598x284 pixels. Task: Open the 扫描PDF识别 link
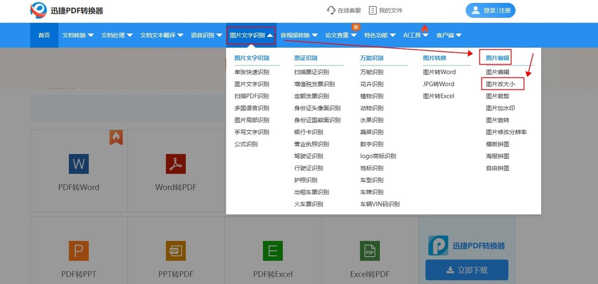coord(252,96)
